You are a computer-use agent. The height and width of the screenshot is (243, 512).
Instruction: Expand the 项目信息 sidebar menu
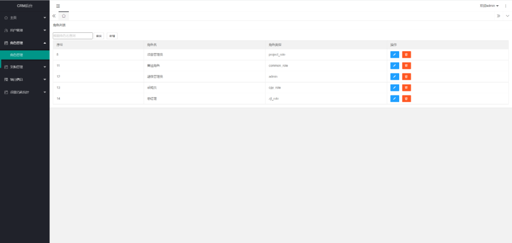(25, 79)
